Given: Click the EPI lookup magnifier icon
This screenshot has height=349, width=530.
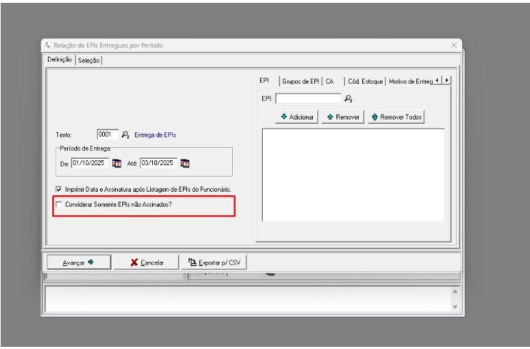Looking at the screenshot, I should coord(349,99).
